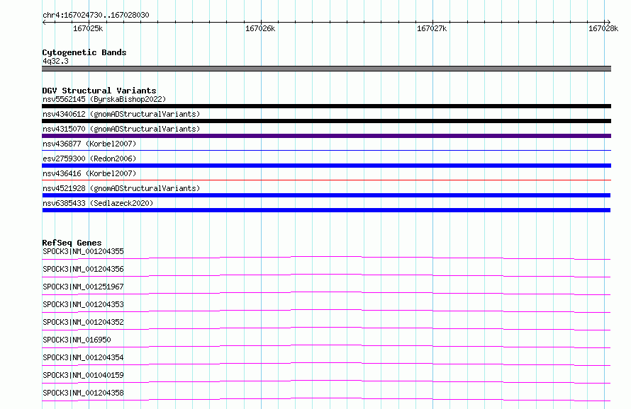Click nsv4340612 (gnomADStructuralVariants) label
This screenshot has width=631, height=409.
click(x=121, y=114)
